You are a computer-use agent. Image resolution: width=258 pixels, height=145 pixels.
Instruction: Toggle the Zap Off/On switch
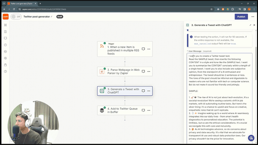[16, 16]
